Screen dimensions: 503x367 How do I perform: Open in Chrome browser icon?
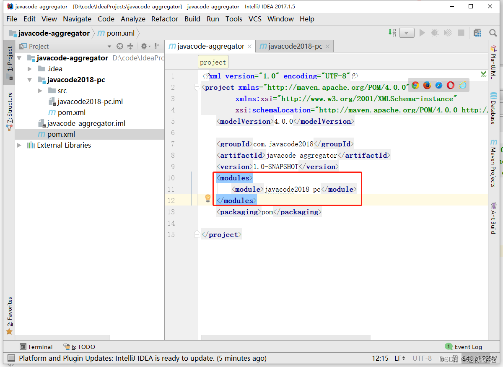click(x=415, y=86)
